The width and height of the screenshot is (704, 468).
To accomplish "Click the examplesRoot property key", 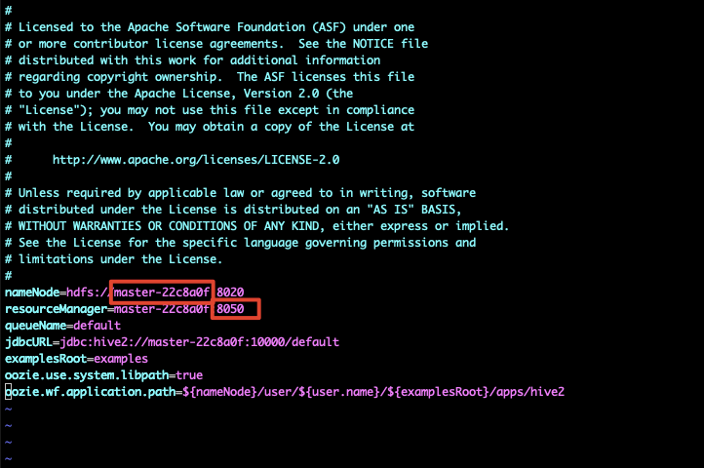I will (46, 359).
